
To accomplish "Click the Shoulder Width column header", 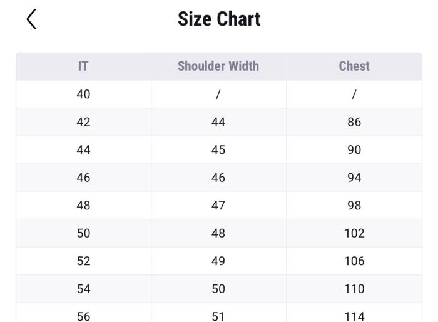I will point(218,66).
